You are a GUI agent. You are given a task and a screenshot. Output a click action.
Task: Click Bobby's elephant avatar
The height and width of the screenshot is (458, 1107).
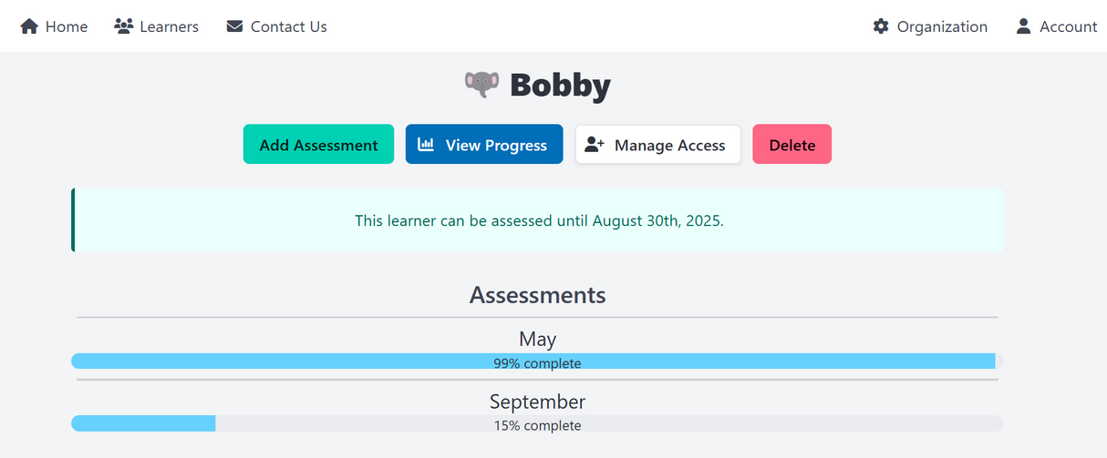[481, 85]
